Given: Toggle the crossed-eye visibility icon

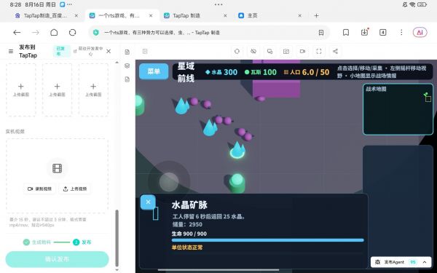Looking at the screenshot, I should tap(253, 51).
